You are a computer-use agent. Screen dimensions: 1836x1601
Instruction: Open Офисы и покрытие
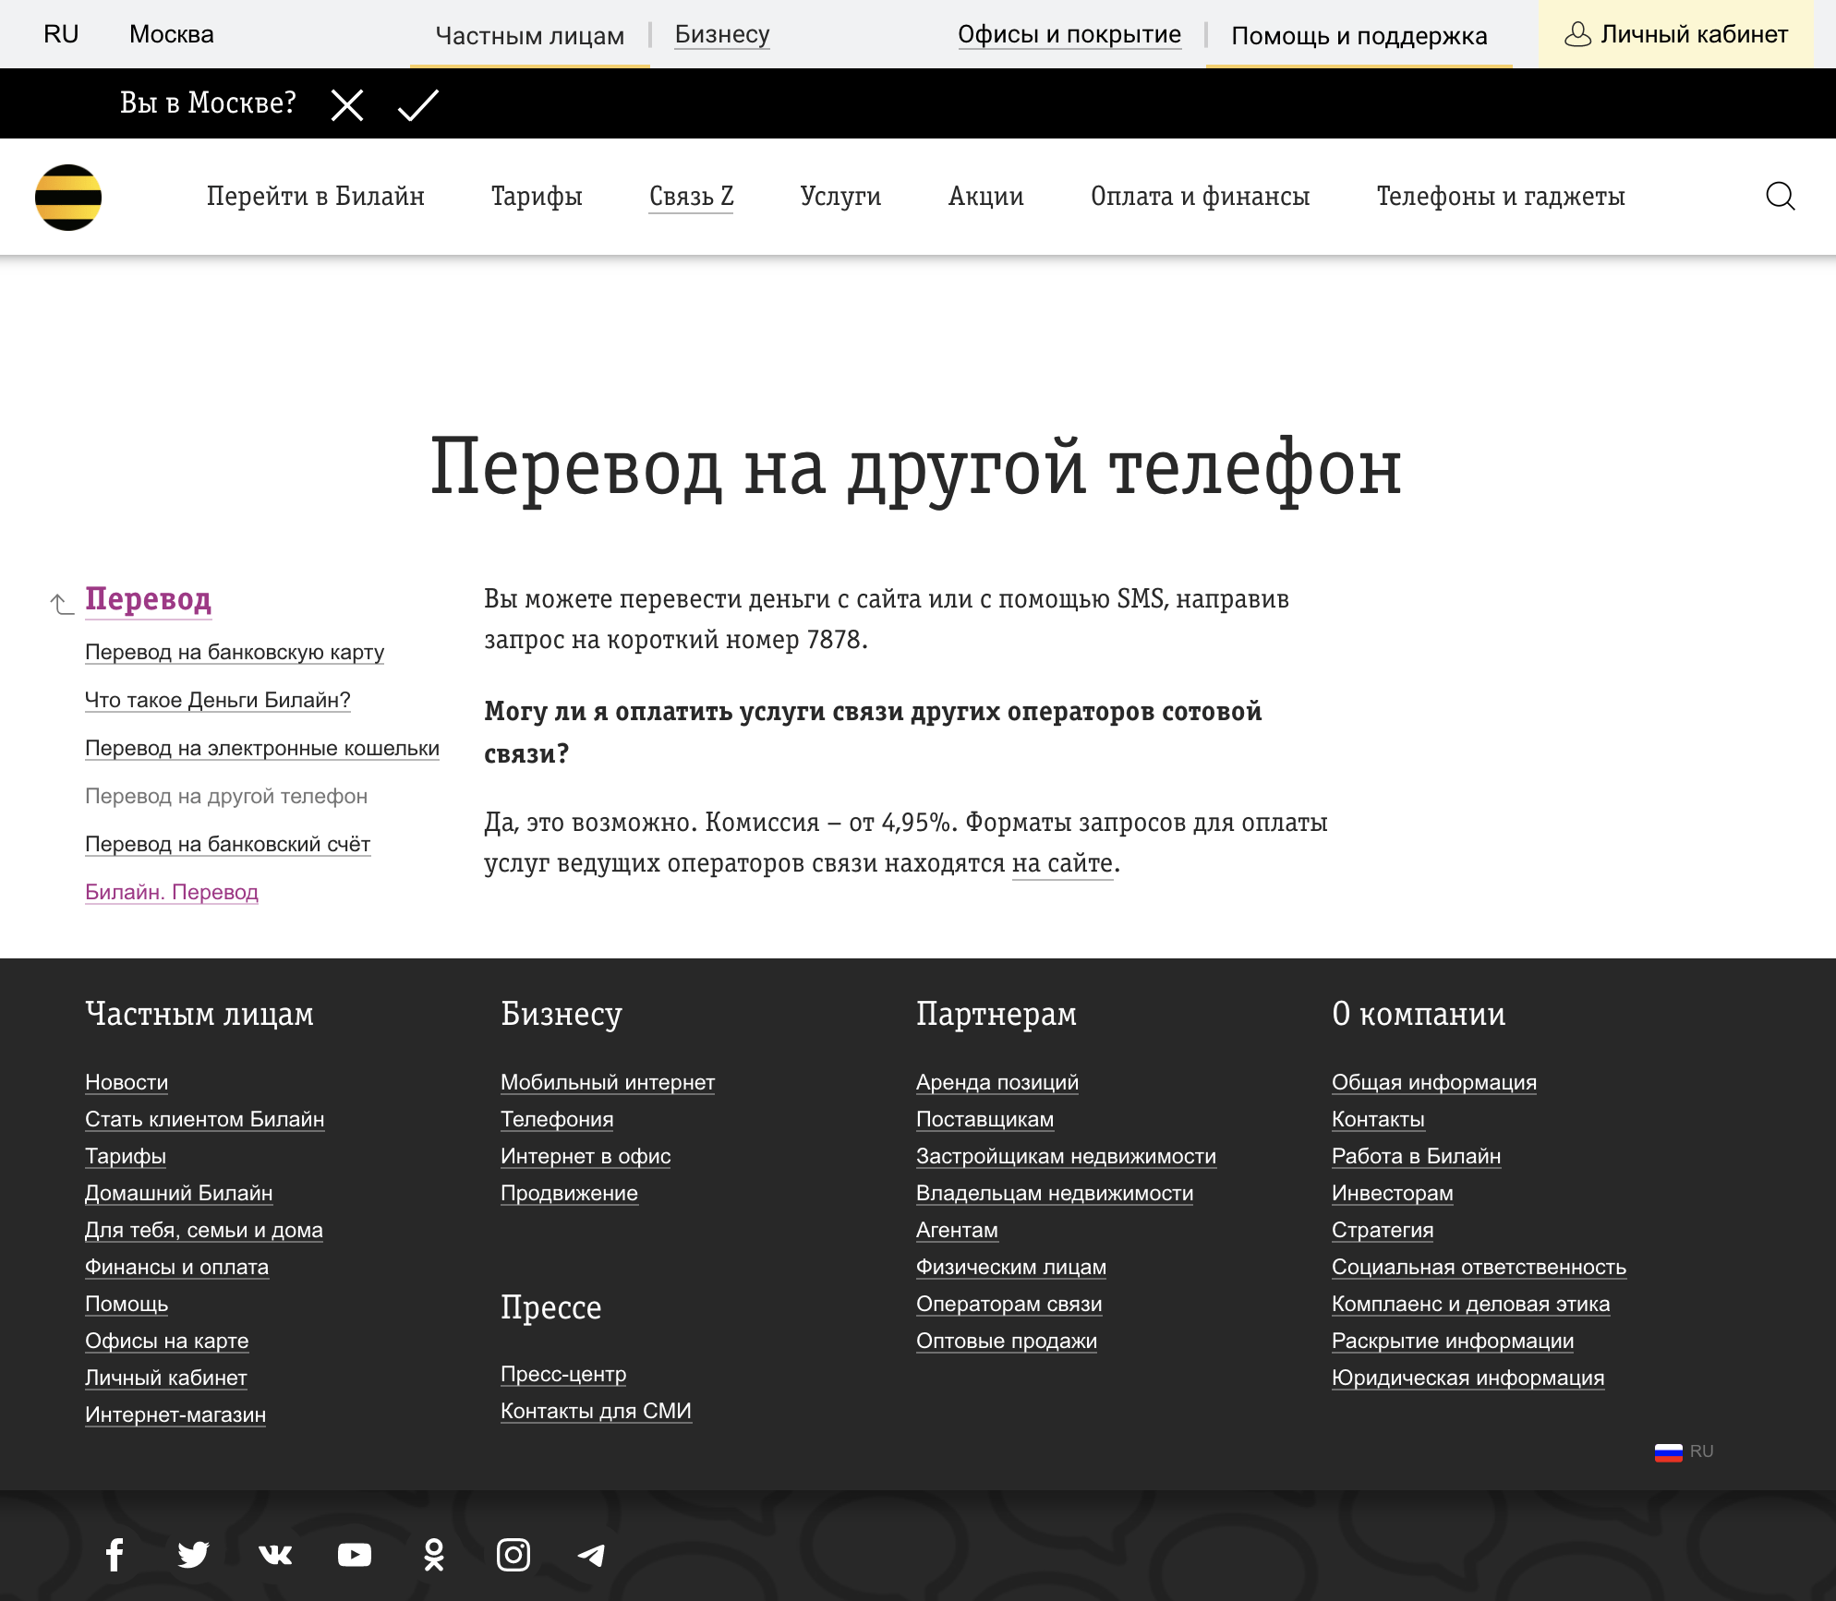1069,34
